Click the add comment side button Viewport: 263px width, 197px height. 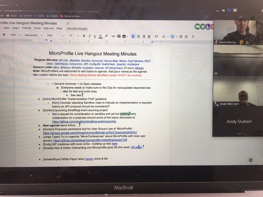(251, 160)
